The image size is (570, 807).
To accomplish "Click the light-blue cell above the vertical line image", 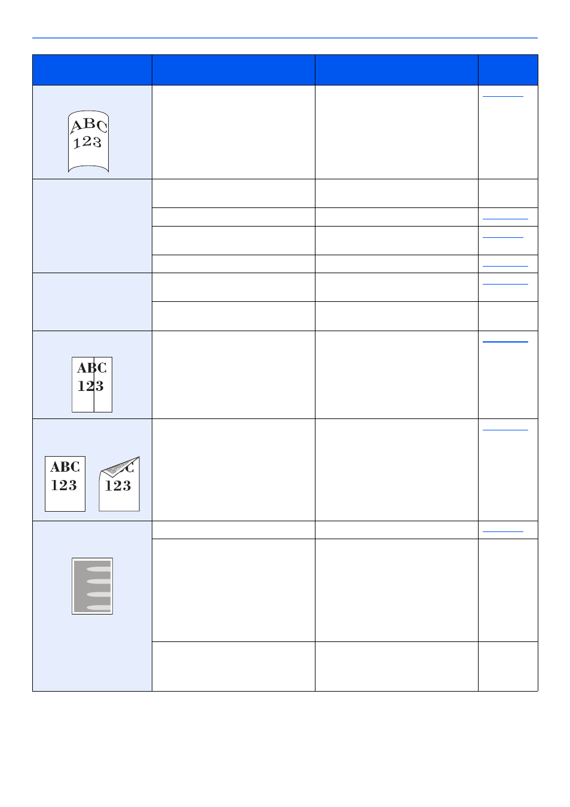I will [92, 302].
